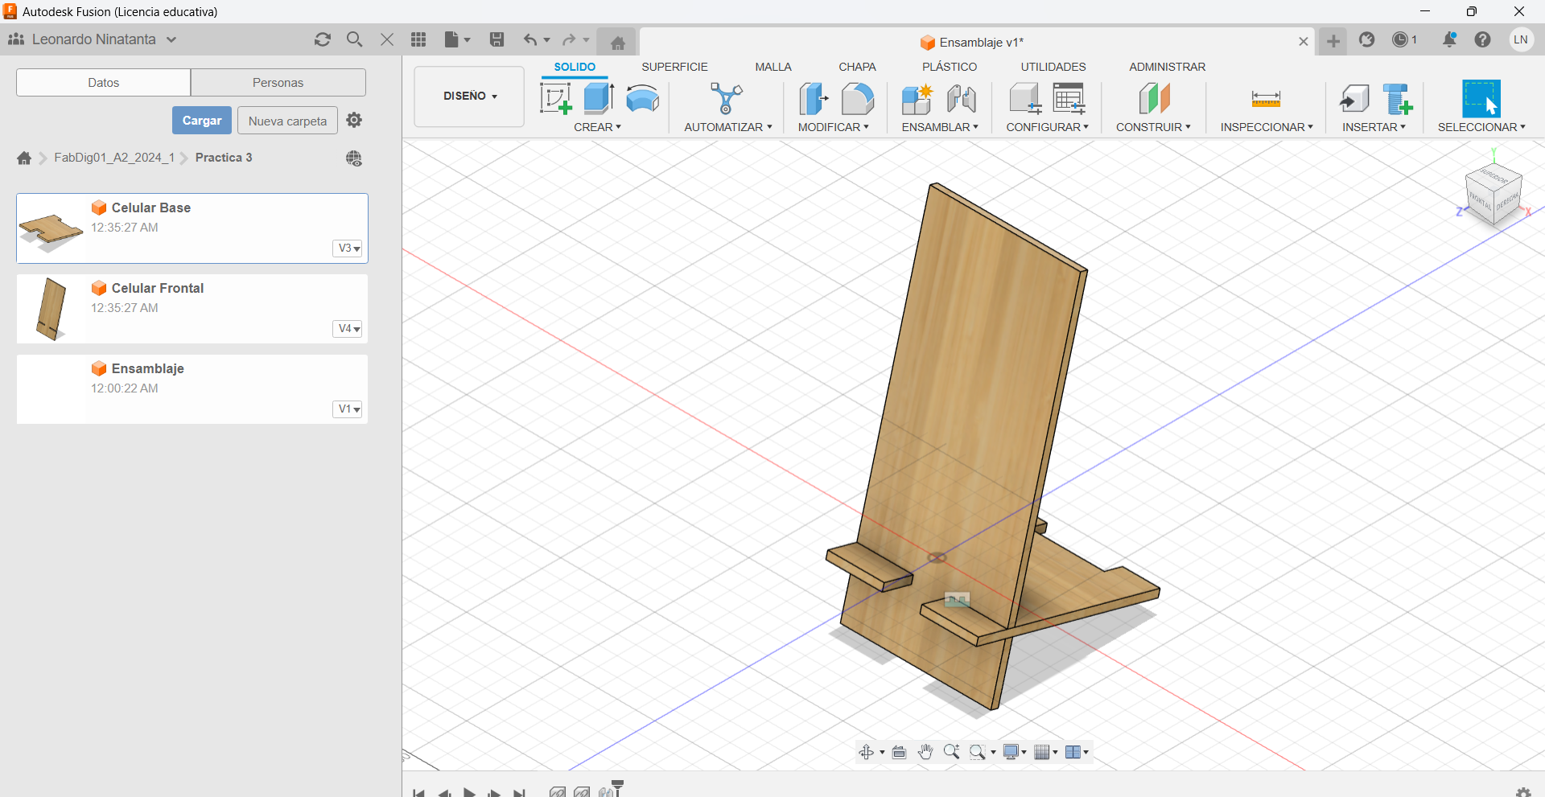Click the Create Form icon

(642, 99)
